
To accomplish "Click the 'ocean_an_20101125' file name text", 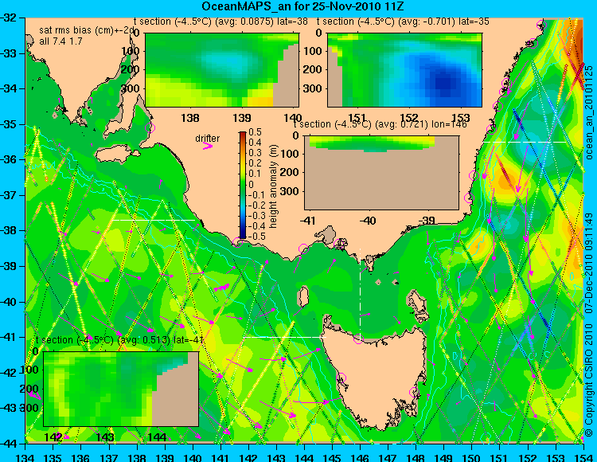I will pos(589,113).
